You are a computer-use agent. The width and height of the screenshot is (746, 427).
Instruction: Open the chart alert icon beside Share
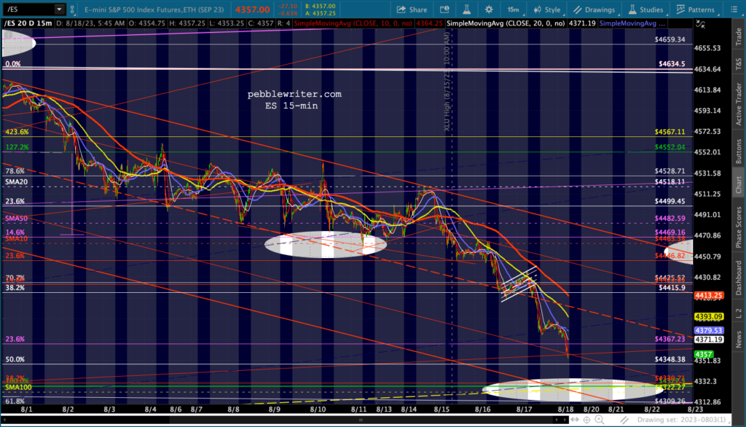click(x=444, y=9)
